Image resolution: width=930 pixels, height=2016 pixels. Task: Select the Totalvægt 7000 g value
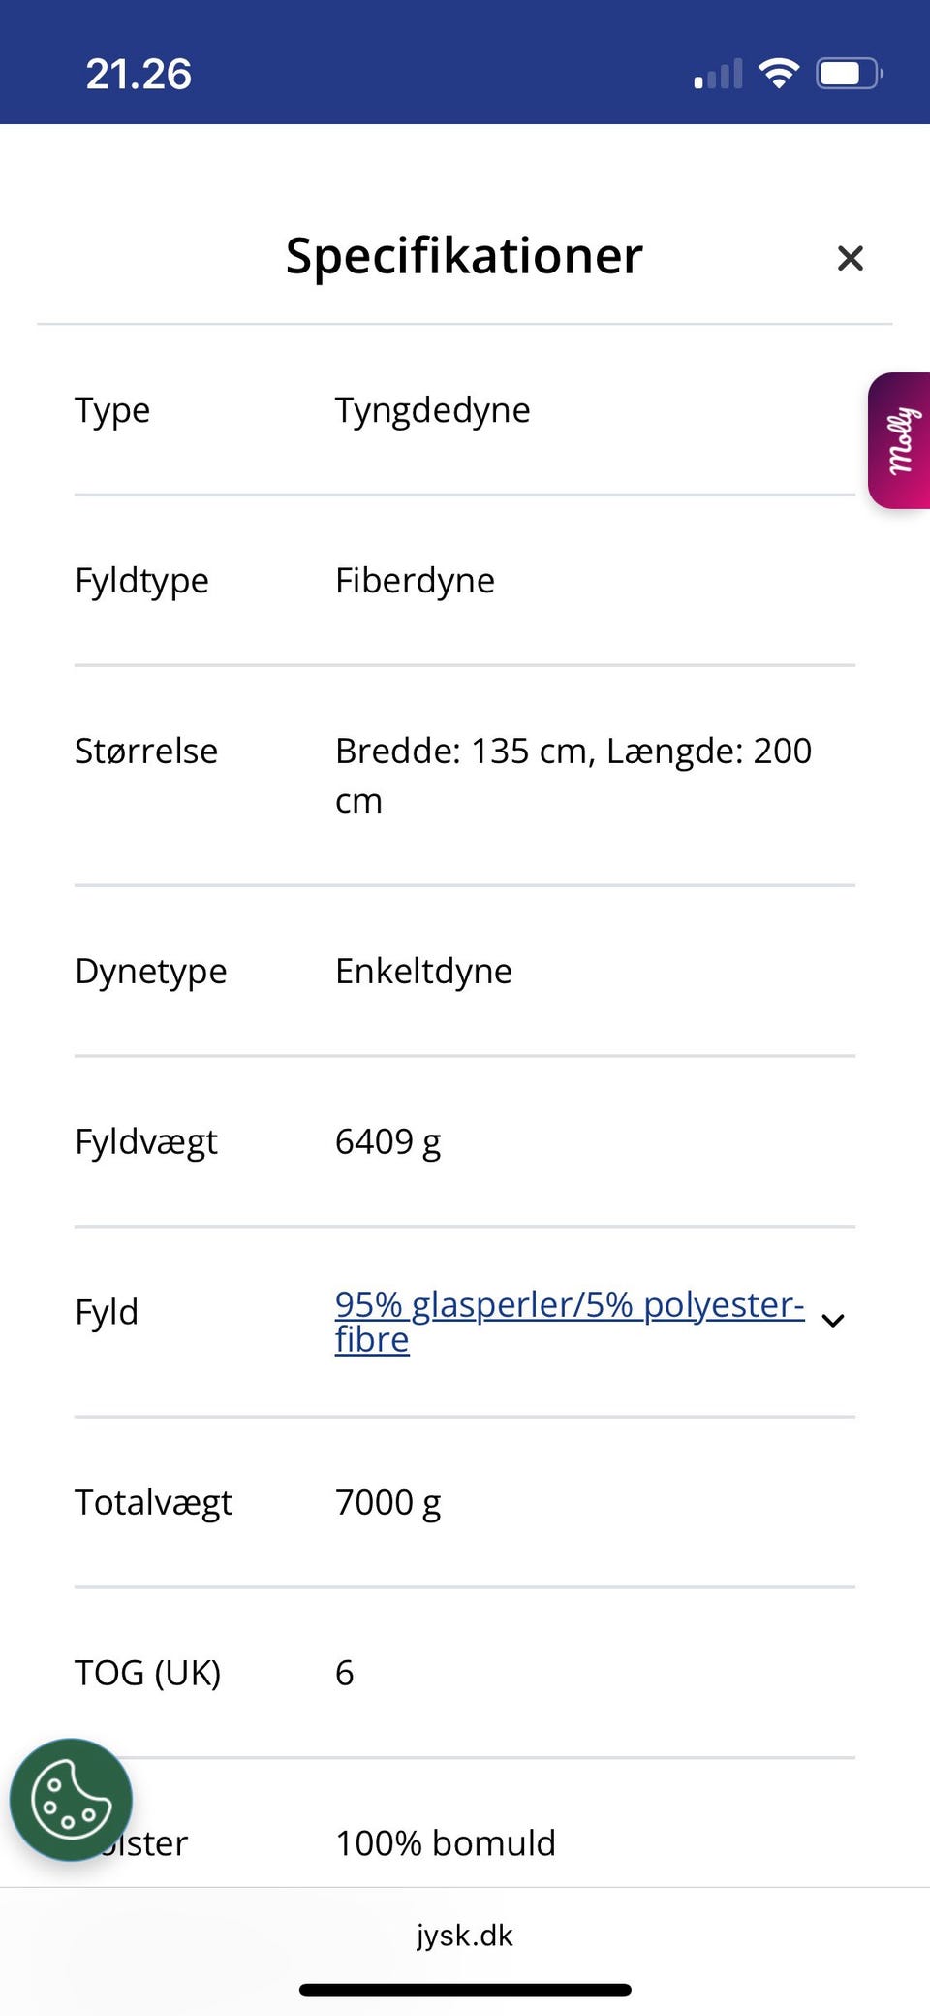point(387,1502)
